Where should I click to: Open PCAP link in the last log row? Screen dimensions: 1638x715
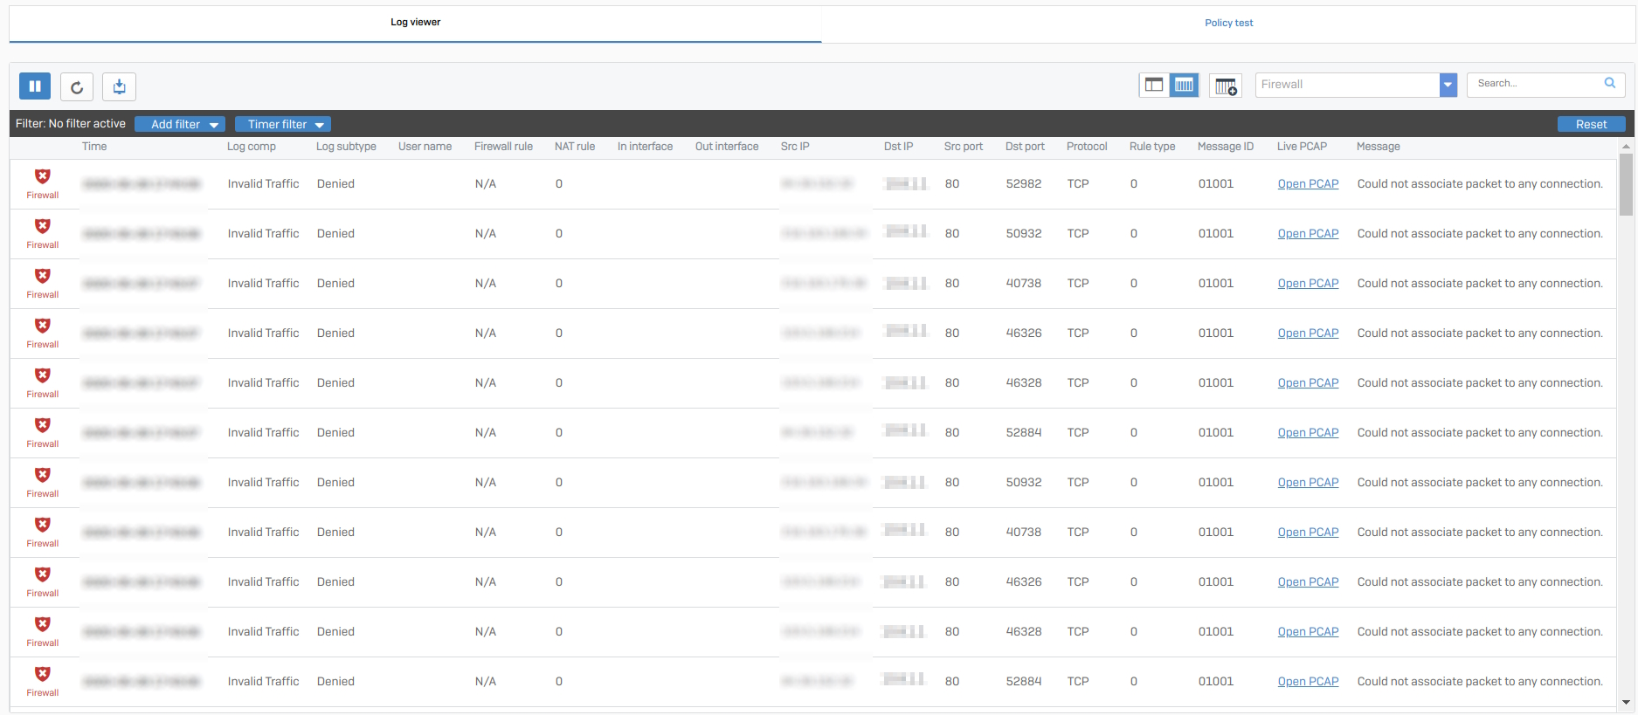(1308, 682)
